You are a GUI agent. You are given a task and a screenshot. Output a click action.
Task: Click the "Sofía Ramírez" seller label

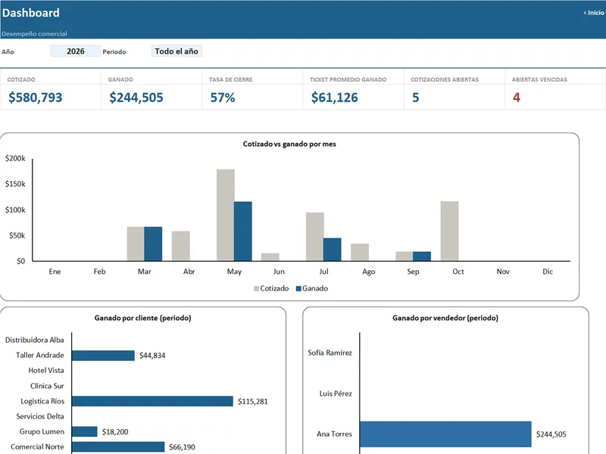(330, 353)
